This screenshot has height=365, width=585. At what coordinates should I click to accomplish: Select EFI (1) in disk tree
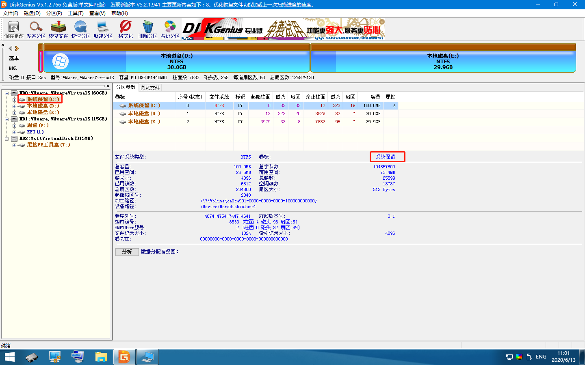(35, 132)
